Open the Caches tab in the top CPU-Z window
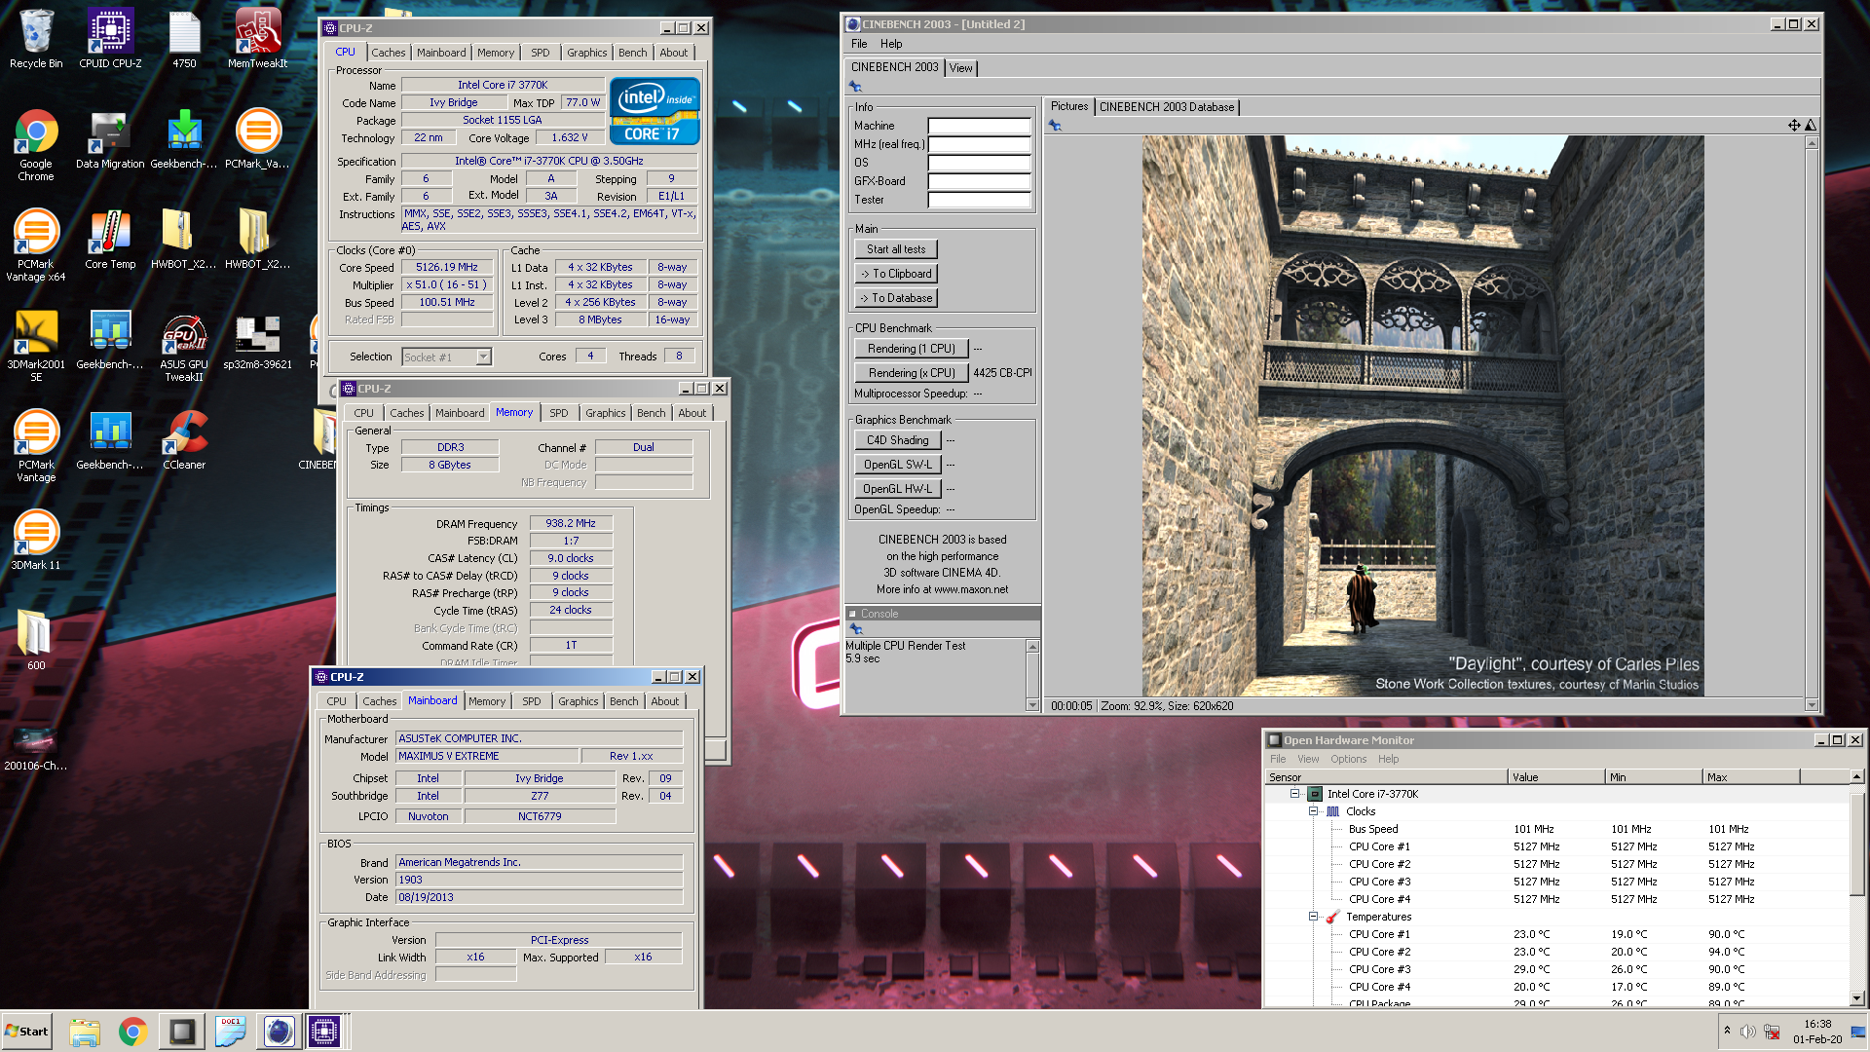The image size is (1870, 1052). [389, 53]
